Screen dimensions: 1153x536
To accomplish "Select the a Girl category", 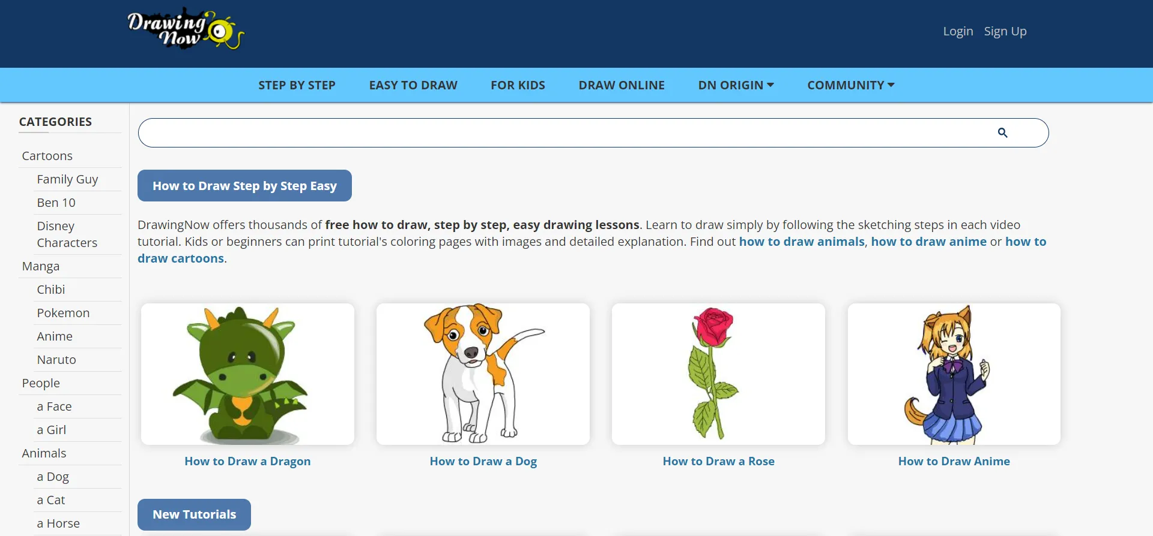I will 51,430.
